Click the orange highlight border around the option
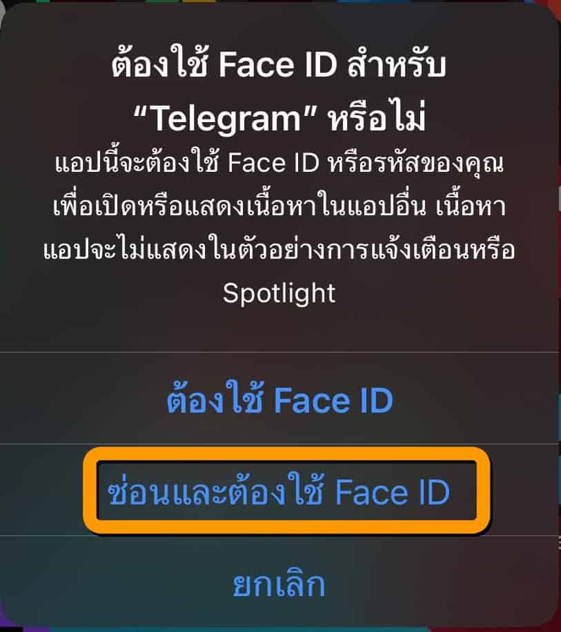 286,454
